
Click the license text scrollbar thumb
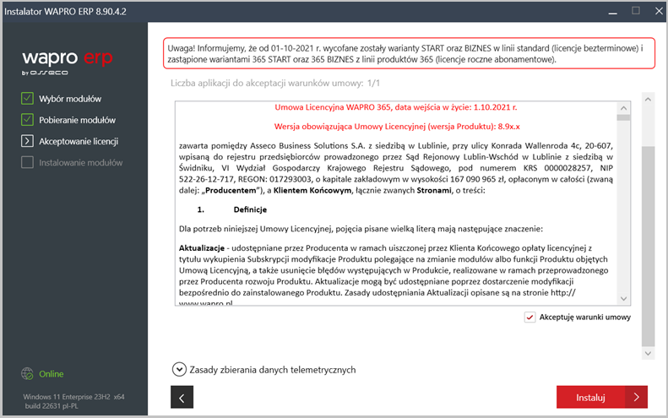pos(624,117)
